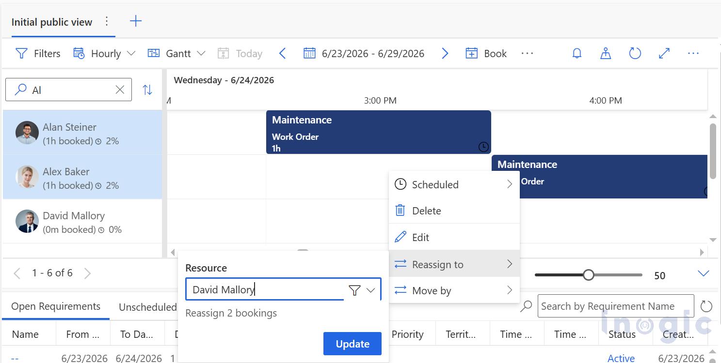The image size is (721, 363).
Task: Open the Scheduled status submenu
Action: [454, 184]
